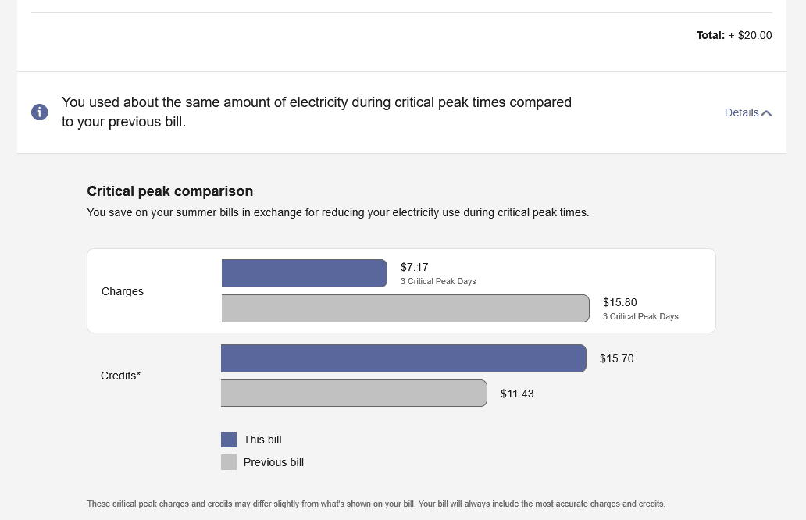Click the blue $15.70 credits progress bar

click(x=403, y=358)
